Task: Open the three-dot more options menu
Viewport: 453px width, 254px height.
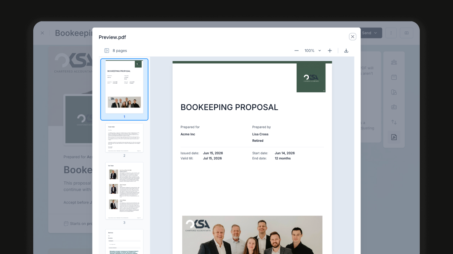Action: [x=391, y=33]
